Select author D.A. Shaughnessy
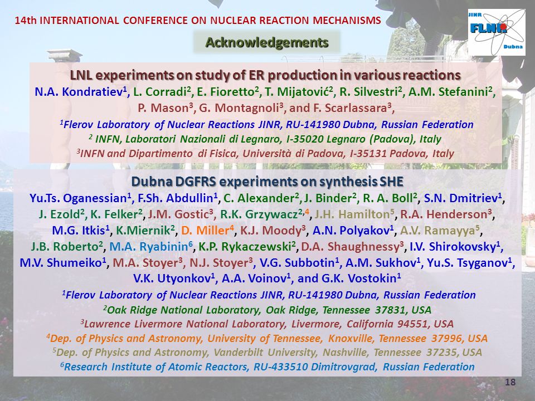Viewport: 535px width, 401px height. point(353,247)
